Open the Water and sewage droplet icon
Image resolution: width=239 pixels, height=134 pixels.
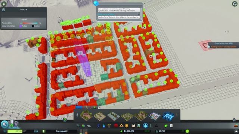104,126
